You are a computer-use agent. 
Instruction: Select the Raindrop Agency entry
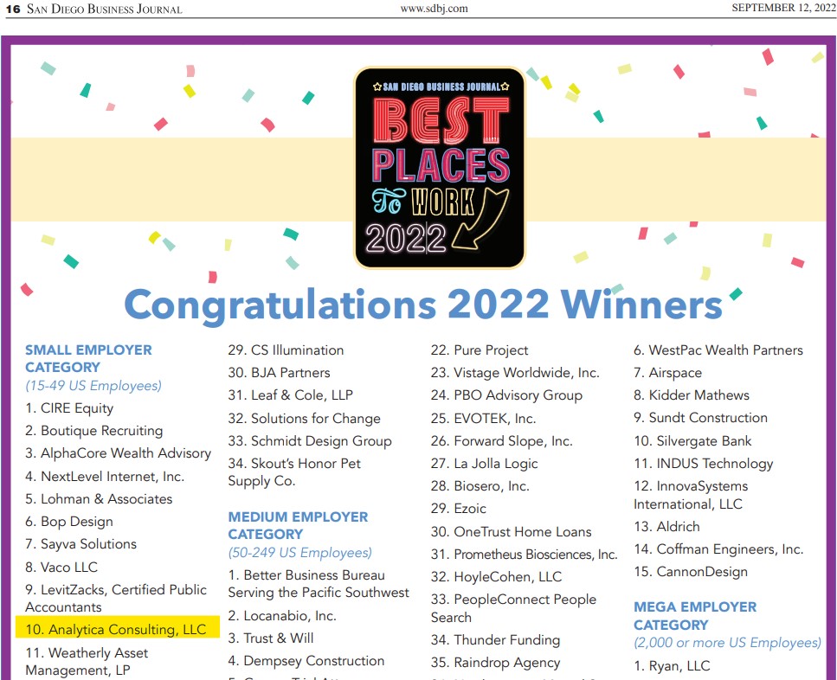point(495,663)
